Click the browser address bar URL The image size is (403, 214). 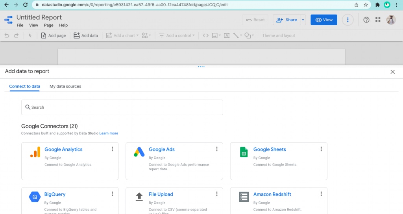(x=135, y=5)
